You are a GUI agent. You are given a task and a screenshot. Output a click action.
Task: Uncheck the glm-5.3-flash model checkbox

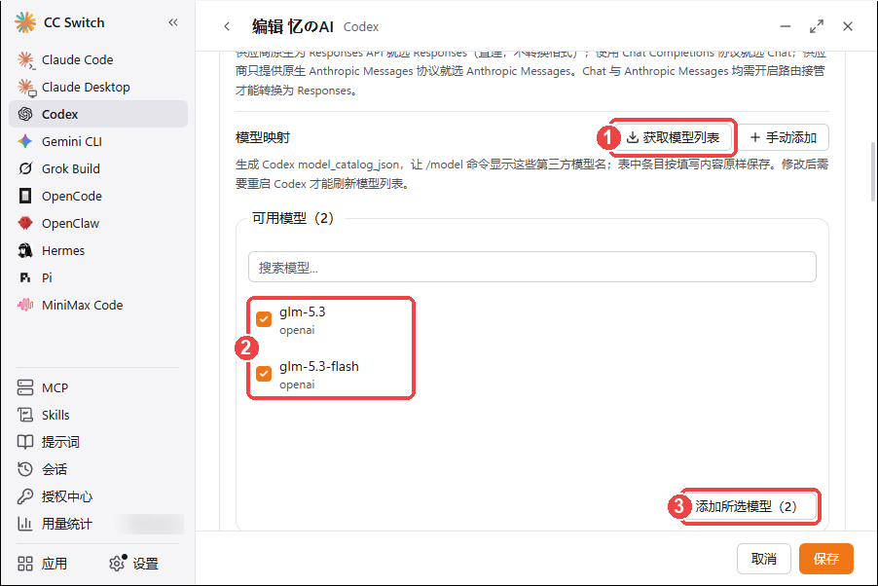pos(264,374)
